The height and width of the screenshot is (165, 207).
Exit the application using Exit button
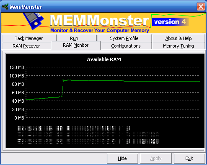click(189, 158)
